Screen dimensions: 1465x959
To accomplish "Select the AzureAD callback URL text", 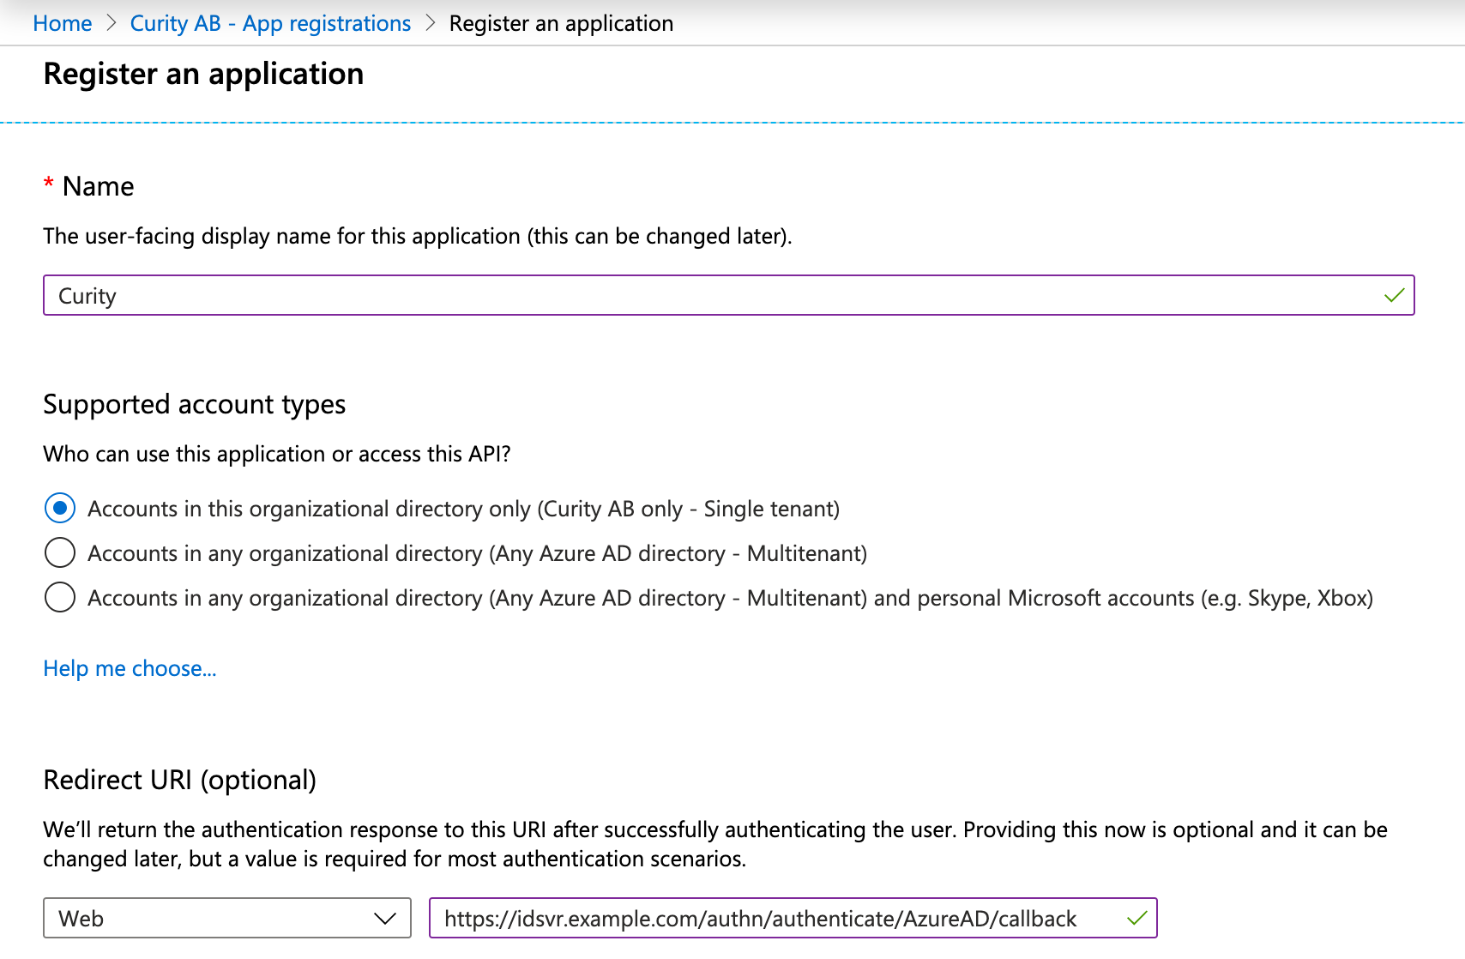I will pos(759,918).
